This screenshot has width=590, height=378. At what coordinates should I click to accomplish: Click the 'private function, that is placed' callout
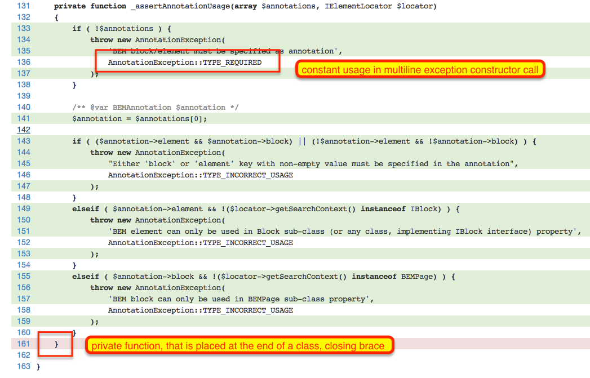click(238, 346)
